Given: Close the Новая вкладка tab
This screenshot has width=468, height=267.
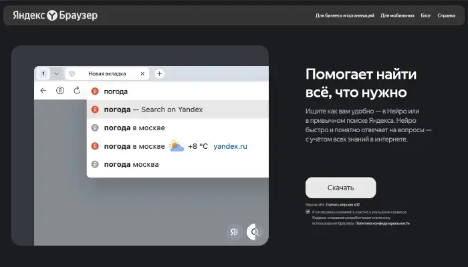Looking at the screenshot, I should point(142,73).
